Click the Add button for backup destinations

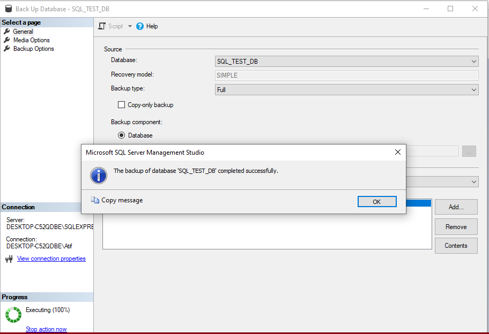click(455, 207)
